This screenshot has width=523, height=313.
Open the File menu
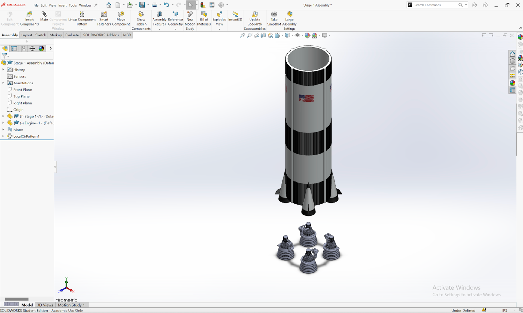pos(36,5)
